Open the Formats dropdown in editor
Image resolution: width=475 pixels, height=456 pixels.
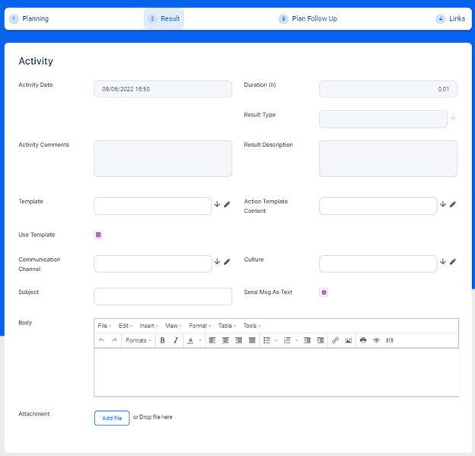click(139, 340)
